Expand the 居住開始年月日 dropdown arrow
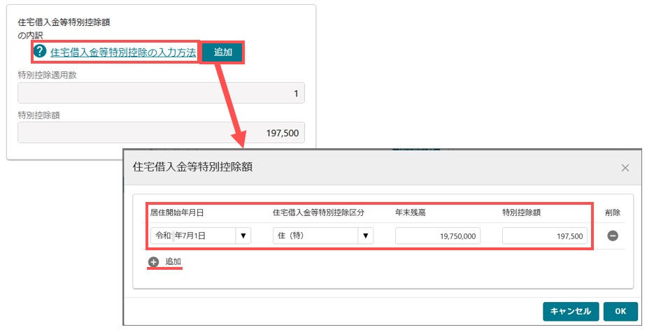Screen dimensions: 647x332 243,236
